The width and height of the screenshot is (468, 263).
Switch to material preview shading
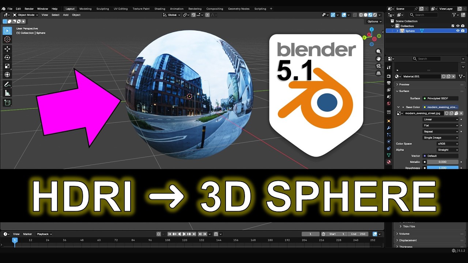[370, 15]
